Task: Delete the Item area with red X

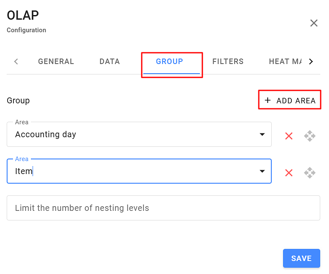Action: tap(288, 173)
